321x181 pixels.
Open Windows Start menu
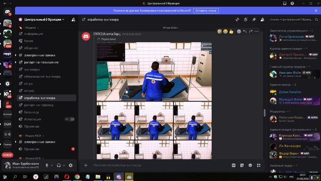click(5, 176)
